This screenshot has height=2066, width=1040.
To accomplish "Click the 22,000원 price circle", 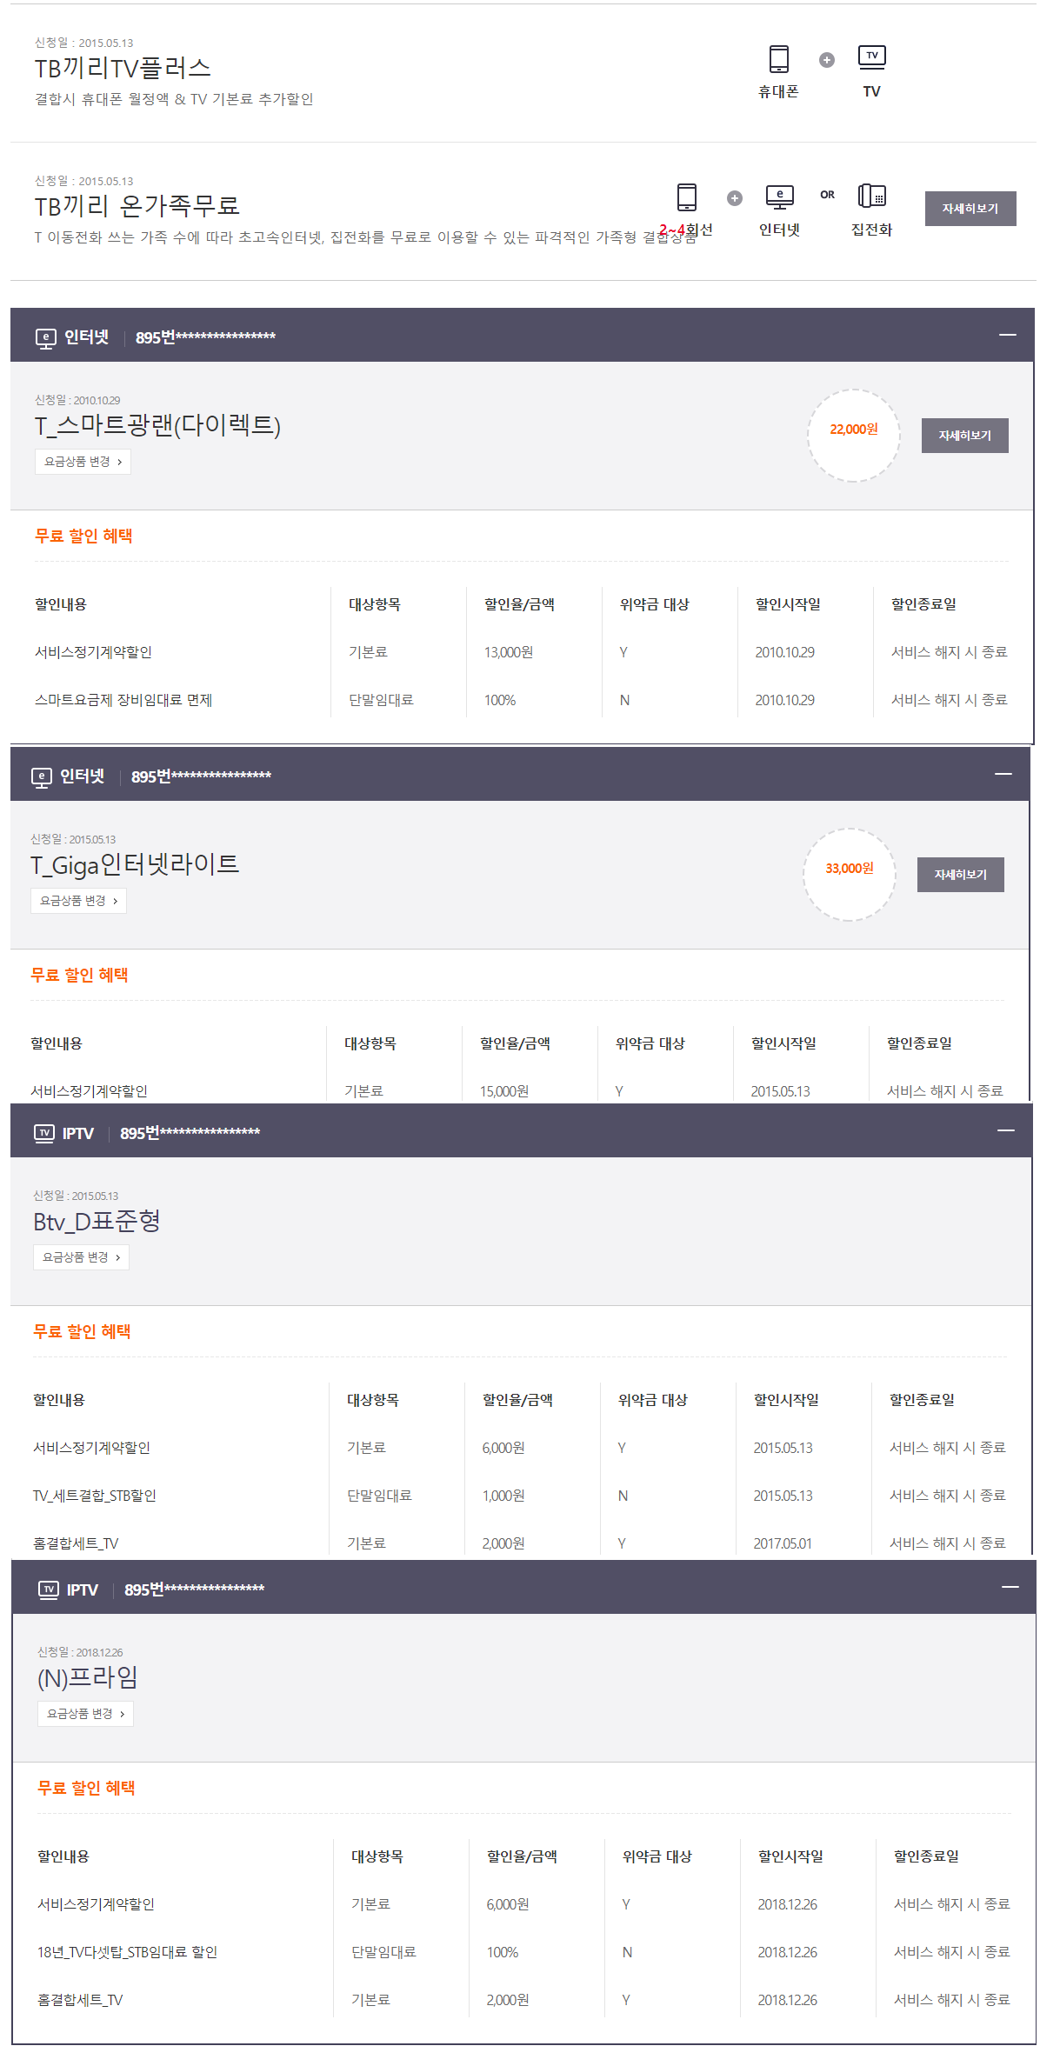I will point(853,435).
